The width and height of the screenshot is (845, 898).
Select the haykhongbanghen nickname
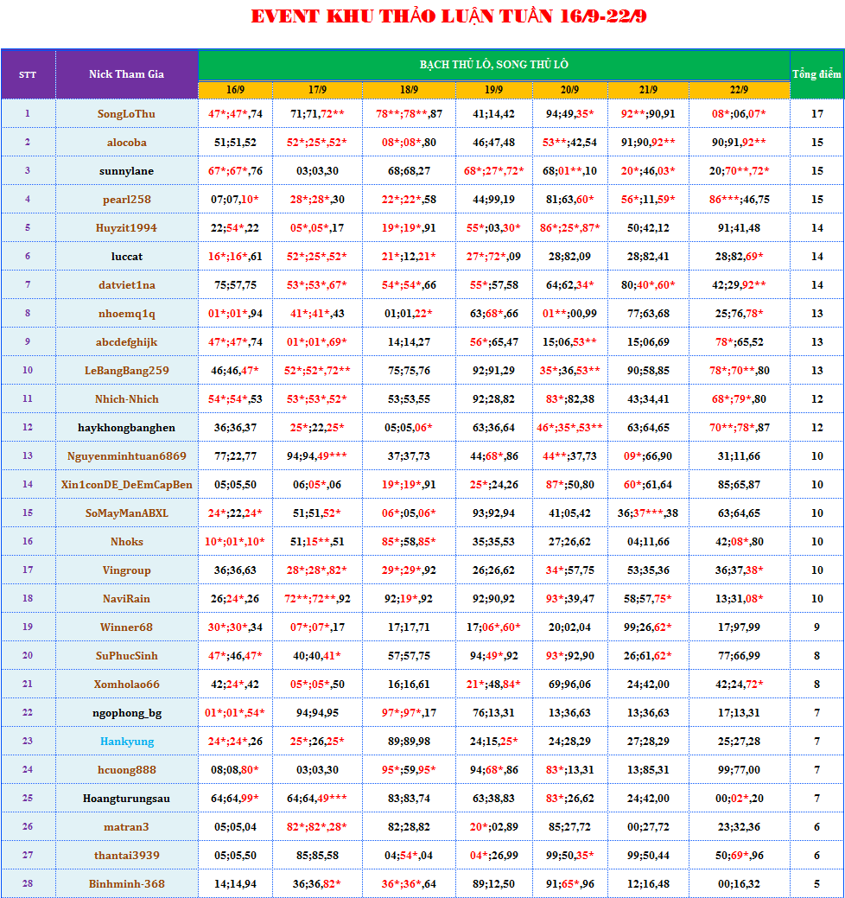pos(126,427)
